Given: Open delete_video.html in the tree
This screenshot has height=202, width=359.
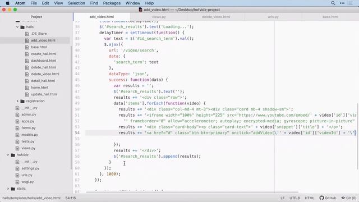Looking at the screenshot, I should pos(45,74).
